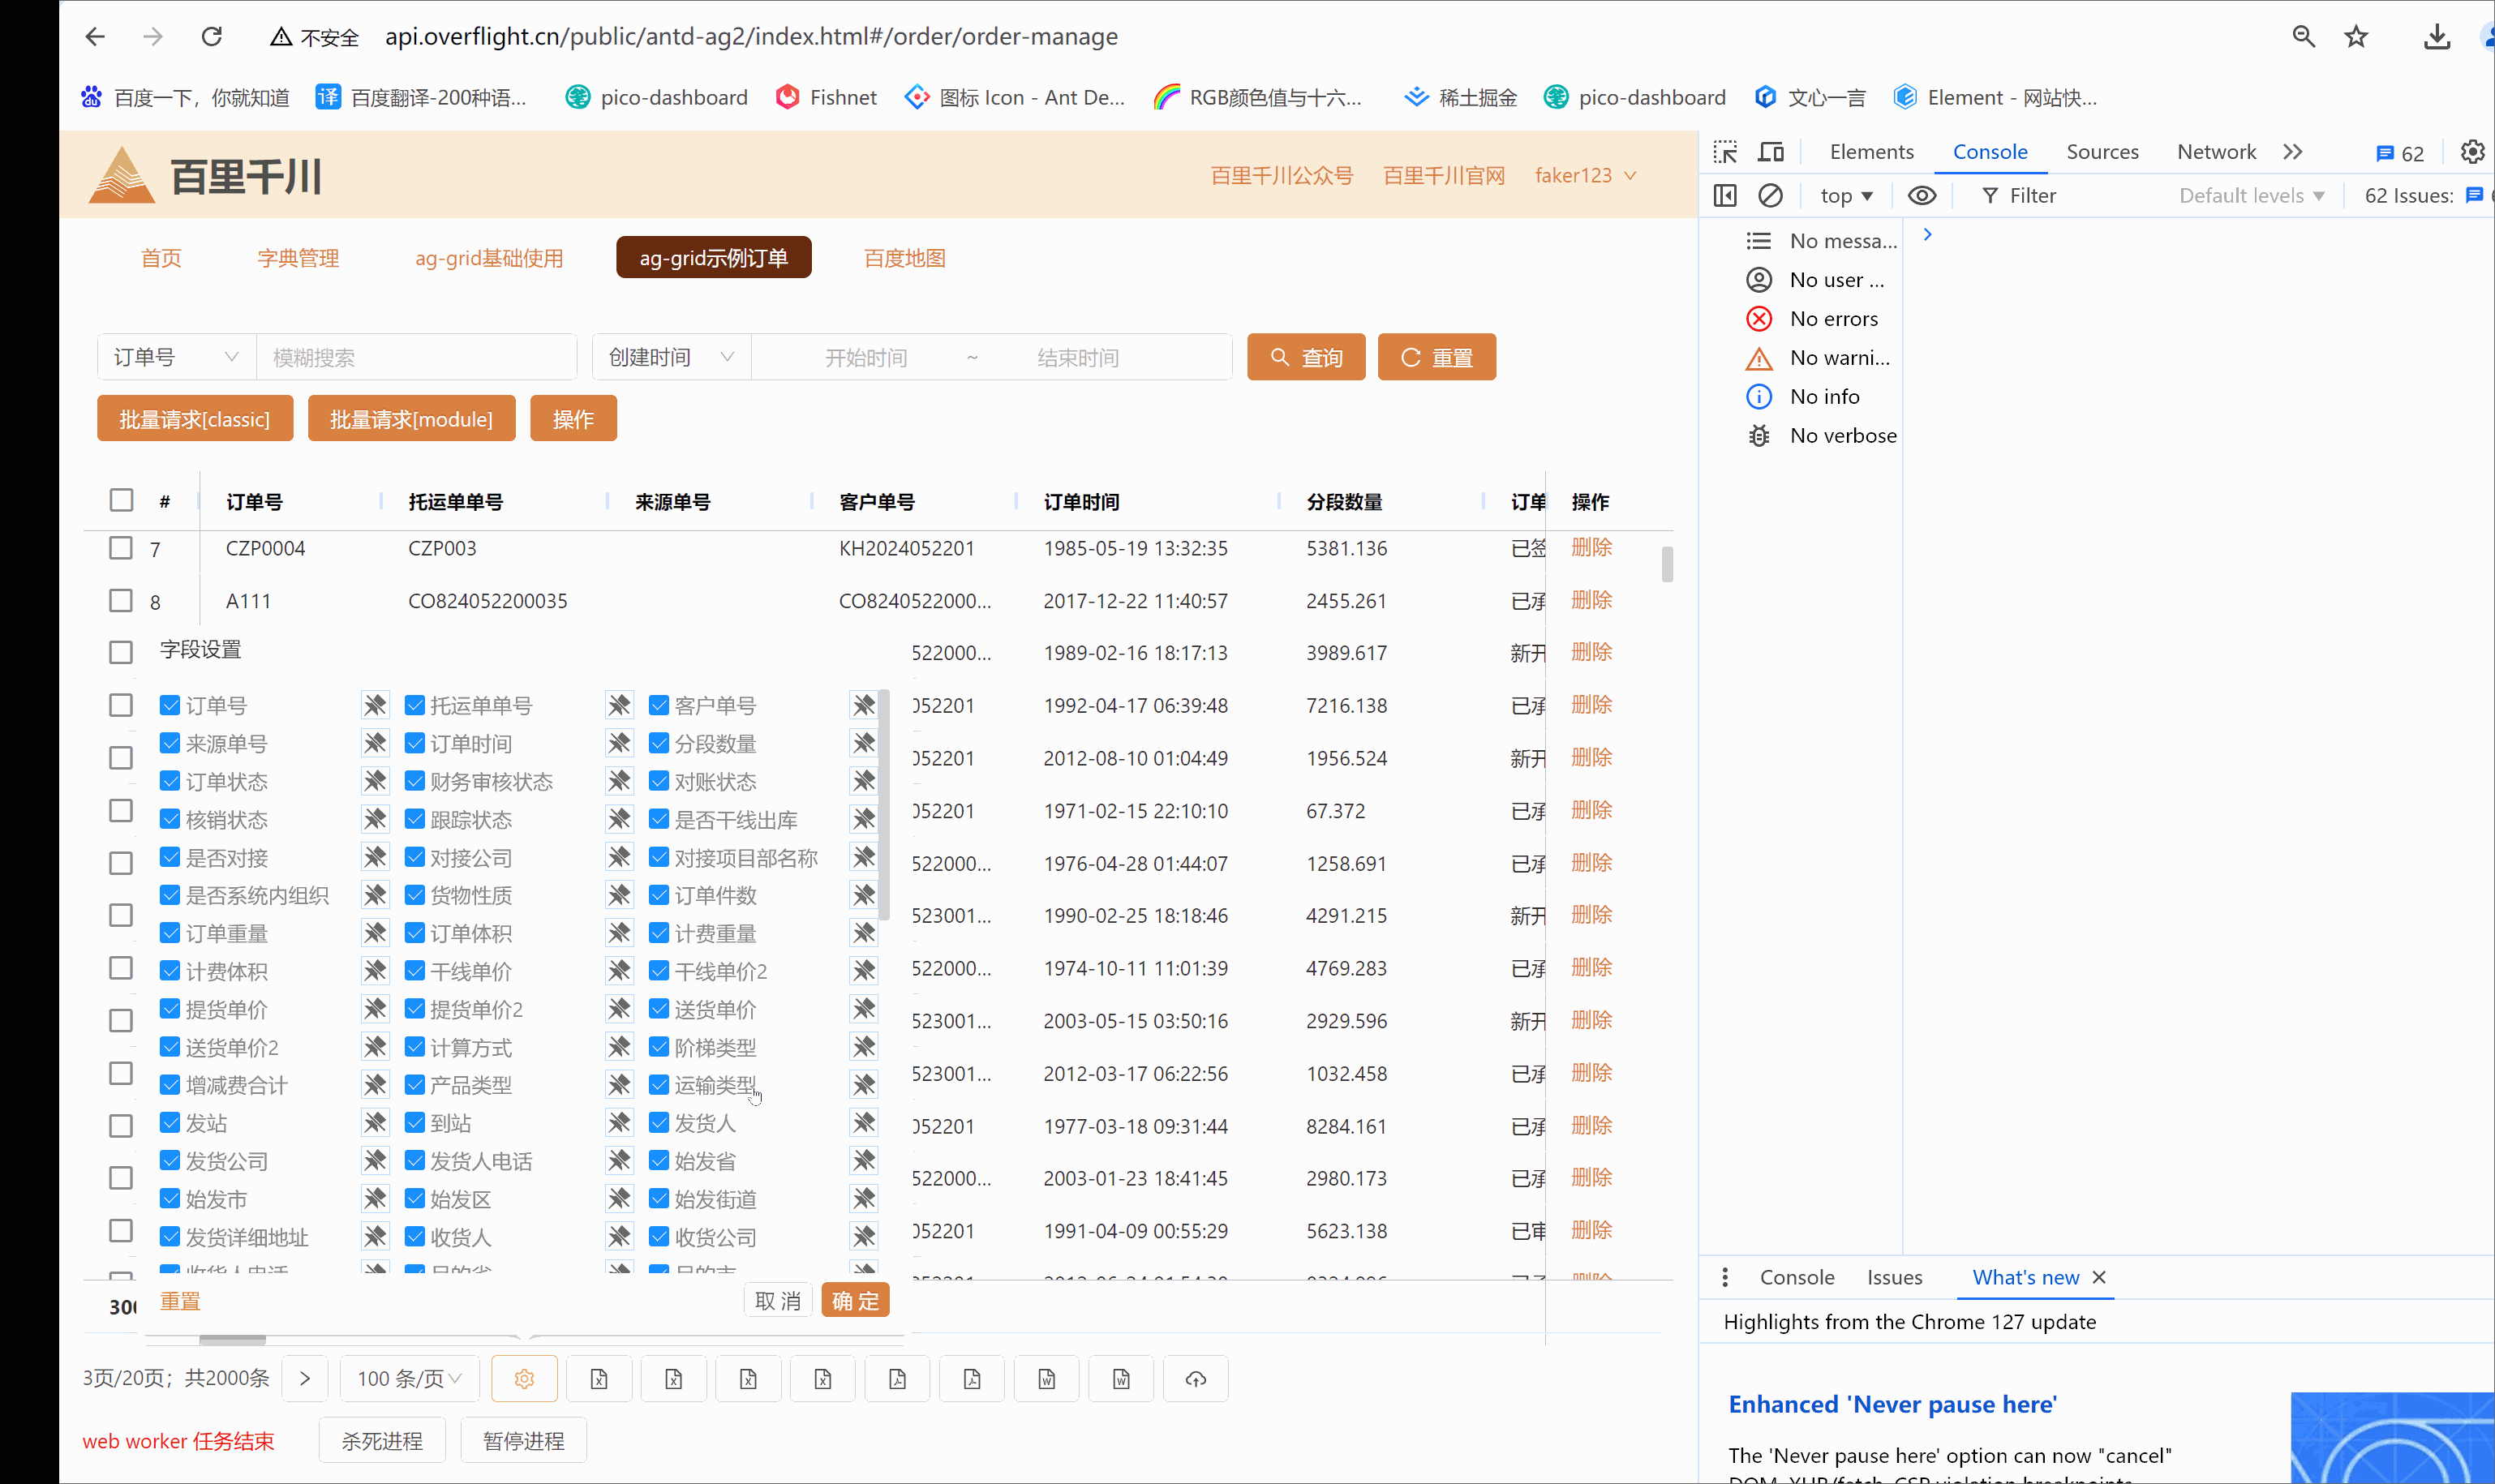Click the cloud upload icon in the pagination bar
Viewport: 2495px width, 1484px height.
coord(1196,1379)
